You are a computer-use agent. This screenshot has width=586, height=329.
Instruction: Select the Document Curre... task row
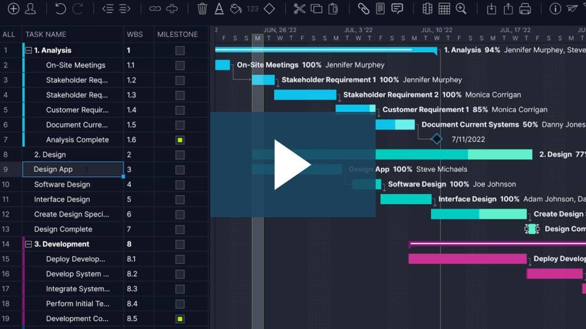77,125
